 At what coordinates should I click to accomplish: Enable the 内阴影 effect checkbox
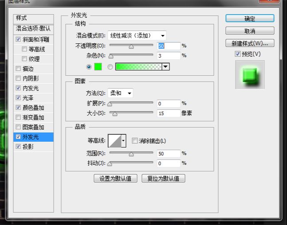(18, 78)
